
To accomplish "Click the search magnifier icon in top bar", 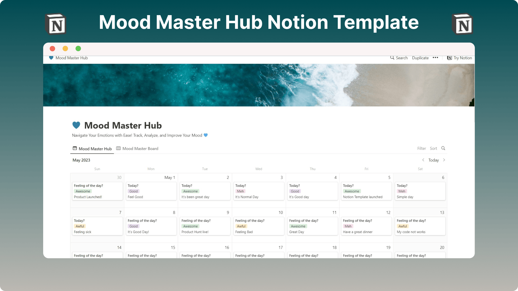I will (x=392, y=58).
